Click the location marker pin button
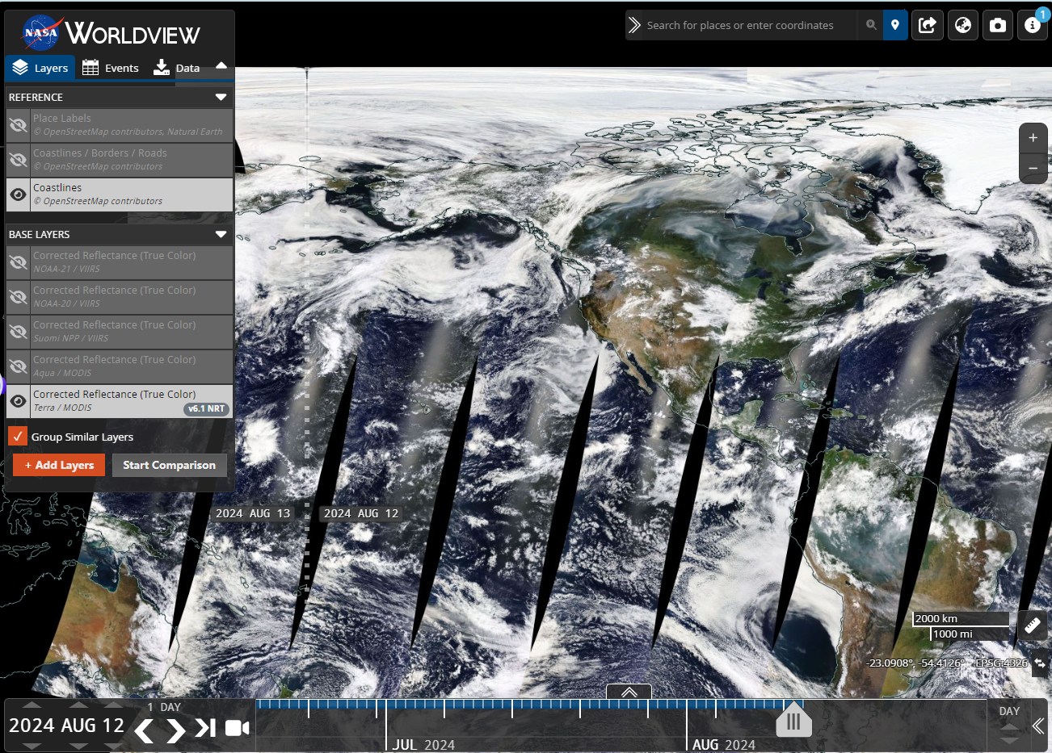Image resolution: width=1052 pixels, height=753 pixels. click(895, 25)
